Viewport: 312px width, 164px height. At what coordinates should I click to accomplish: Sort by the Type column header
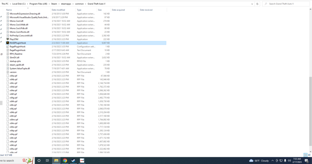tap(86, 10)
